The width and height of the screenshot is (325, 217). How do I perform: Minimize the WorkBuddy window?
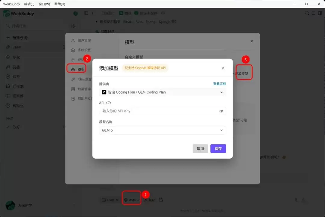294,4
